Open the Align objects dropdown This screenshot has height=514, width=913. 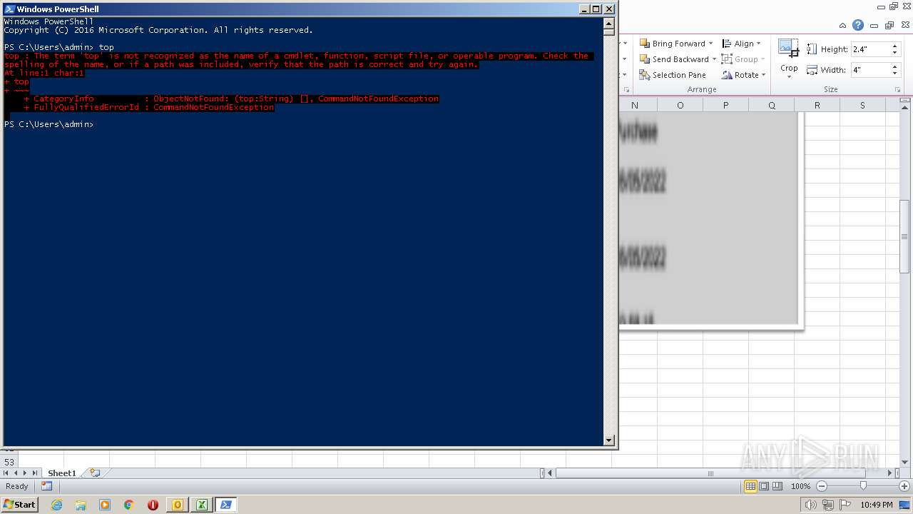(743, 44)
